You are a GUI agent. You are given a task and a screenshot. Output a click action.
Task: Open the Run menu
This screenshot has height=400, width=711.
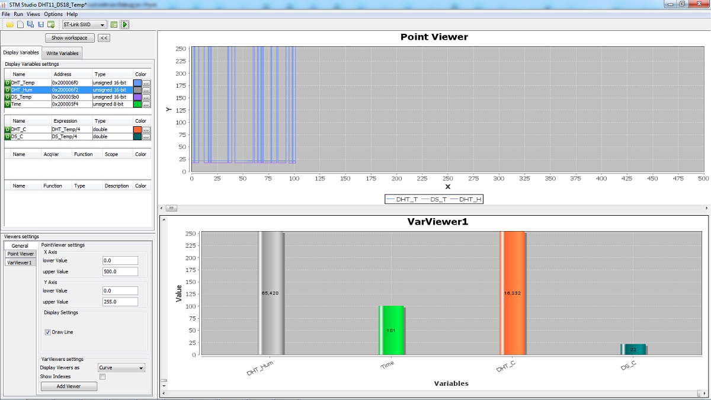click(19, 14)
